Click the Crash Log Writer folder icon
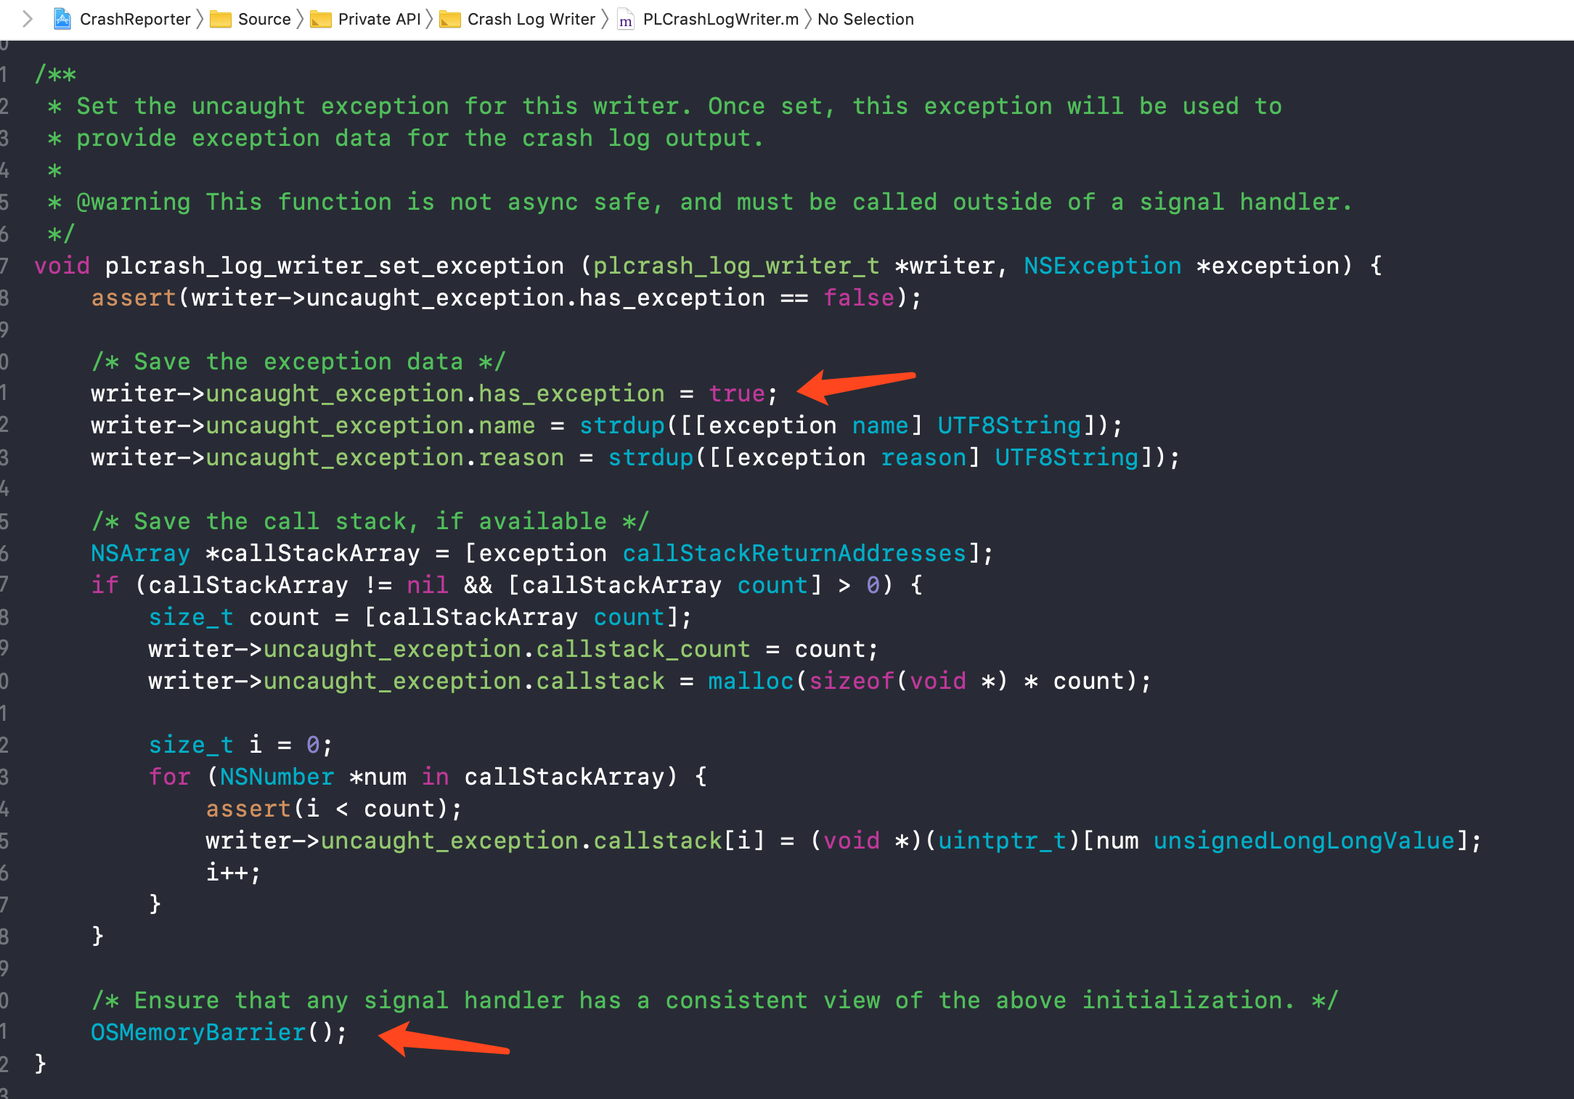 pyautogui.click(x=450, y=19)
